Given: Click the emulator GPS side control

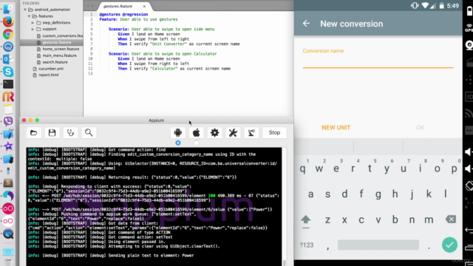Looking at the screenshot, I should tap(469, 28).
